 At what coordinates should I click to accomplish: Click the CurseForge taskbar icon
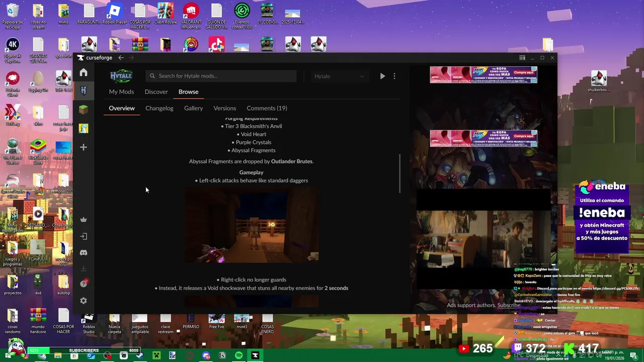(255, 355)
